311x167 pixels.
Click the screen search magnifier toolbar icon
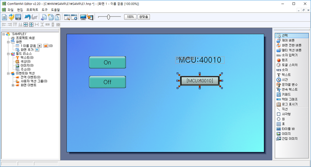pos(67,17)
